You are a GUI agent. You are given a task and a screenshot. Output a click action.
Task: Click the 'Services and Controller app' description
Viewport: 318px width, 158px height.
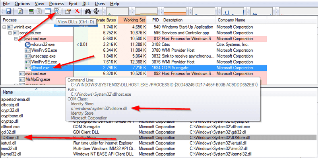tap(186, 33)
